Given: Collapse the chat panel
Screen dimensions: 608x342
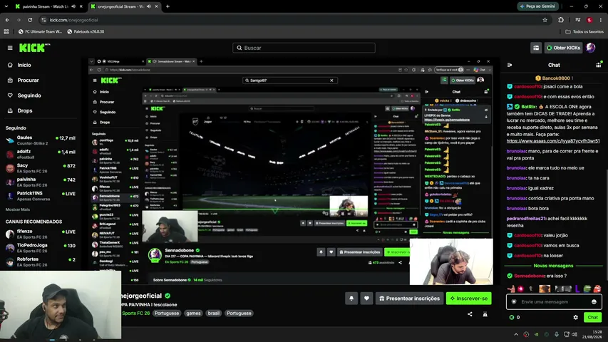Looking at the screenshot, I should pos(510,65).
